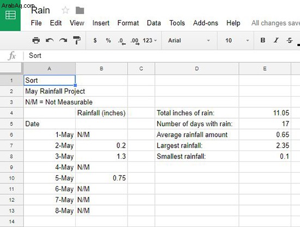Viewport: 300px width, 227px height.
Task: Increase decimal places icon
Action: pyautogui.click(x=135, y=41)
